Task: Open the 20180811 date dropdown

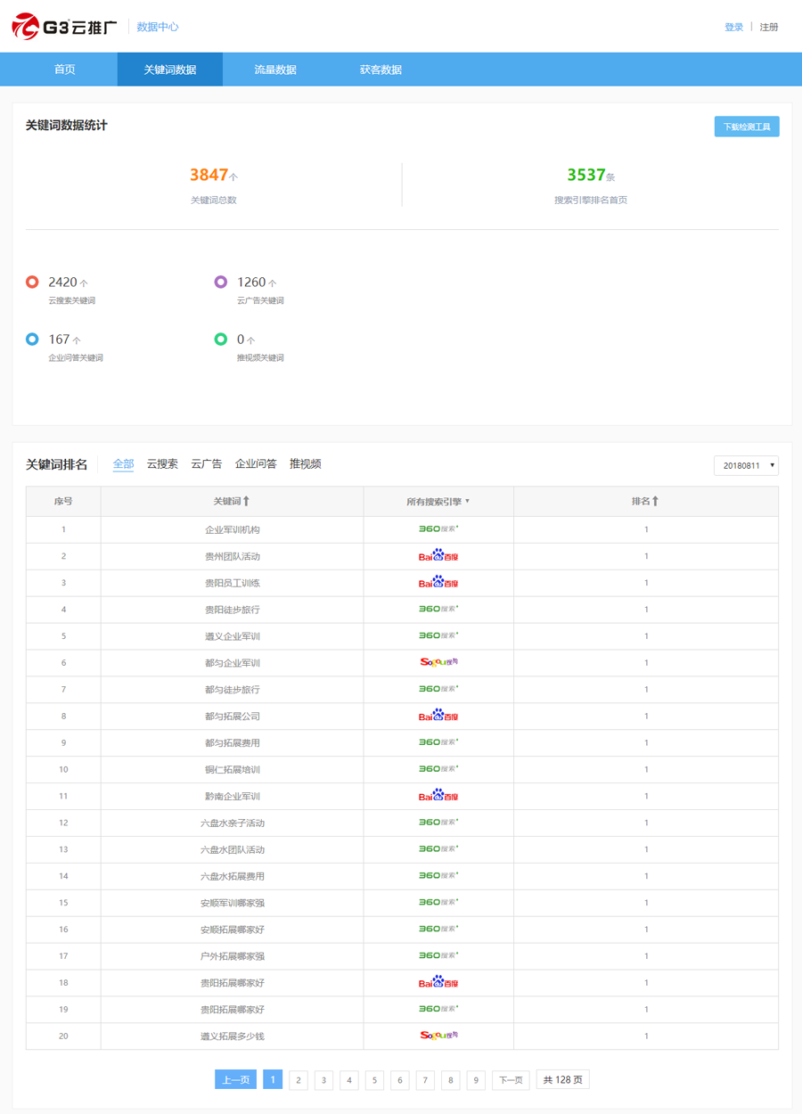Action: (x=747, y=465)
